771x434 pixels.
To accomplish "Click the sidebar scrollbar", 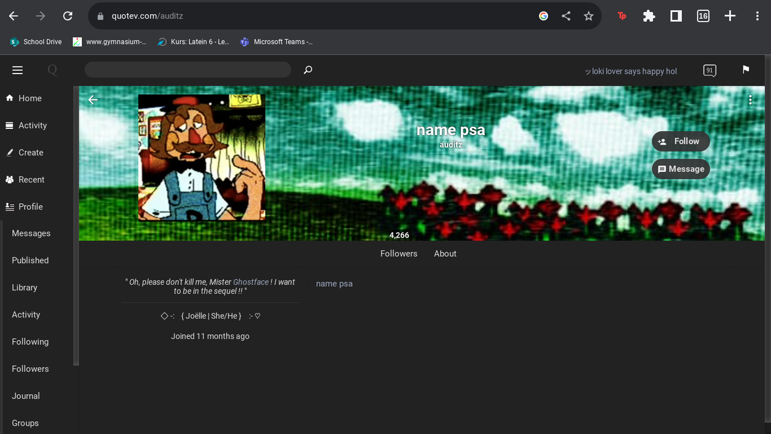I will tap(76, 226).
